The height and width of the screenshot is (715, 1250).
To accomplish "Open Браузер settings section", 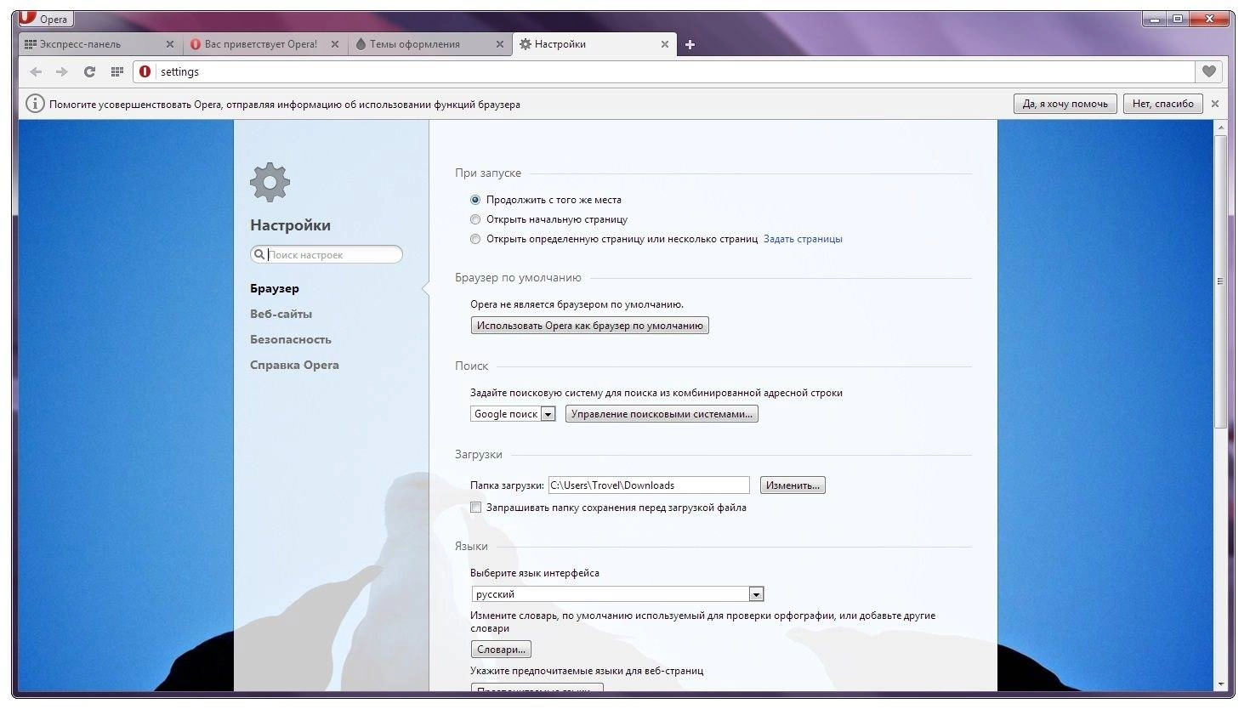I will [275, 288].
